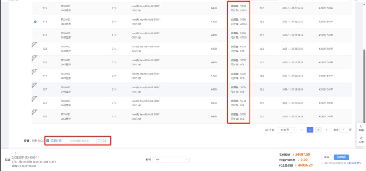Click the 免费 50GB storage text
The width and height of the screenshot is (366, 171).
(x=38, y=141)
